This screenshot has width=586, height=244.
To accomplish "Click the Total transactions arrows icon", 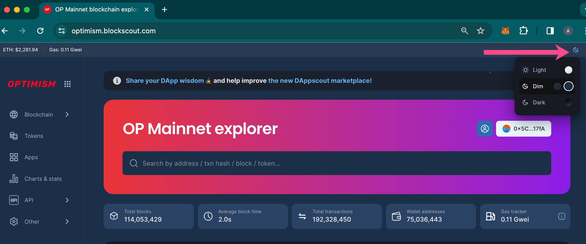I will (x=302, y=216).
